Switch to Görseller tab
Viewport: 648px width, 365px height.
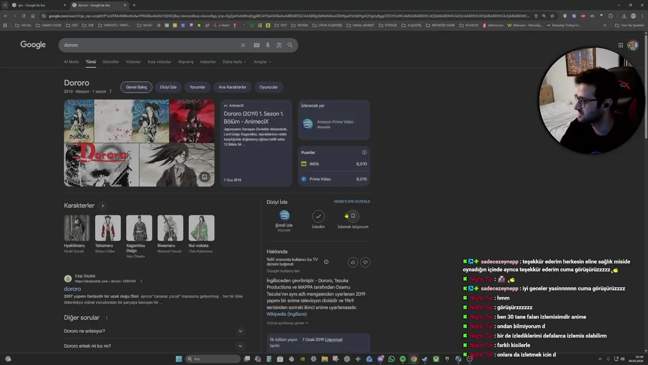[x=111, y=62]
